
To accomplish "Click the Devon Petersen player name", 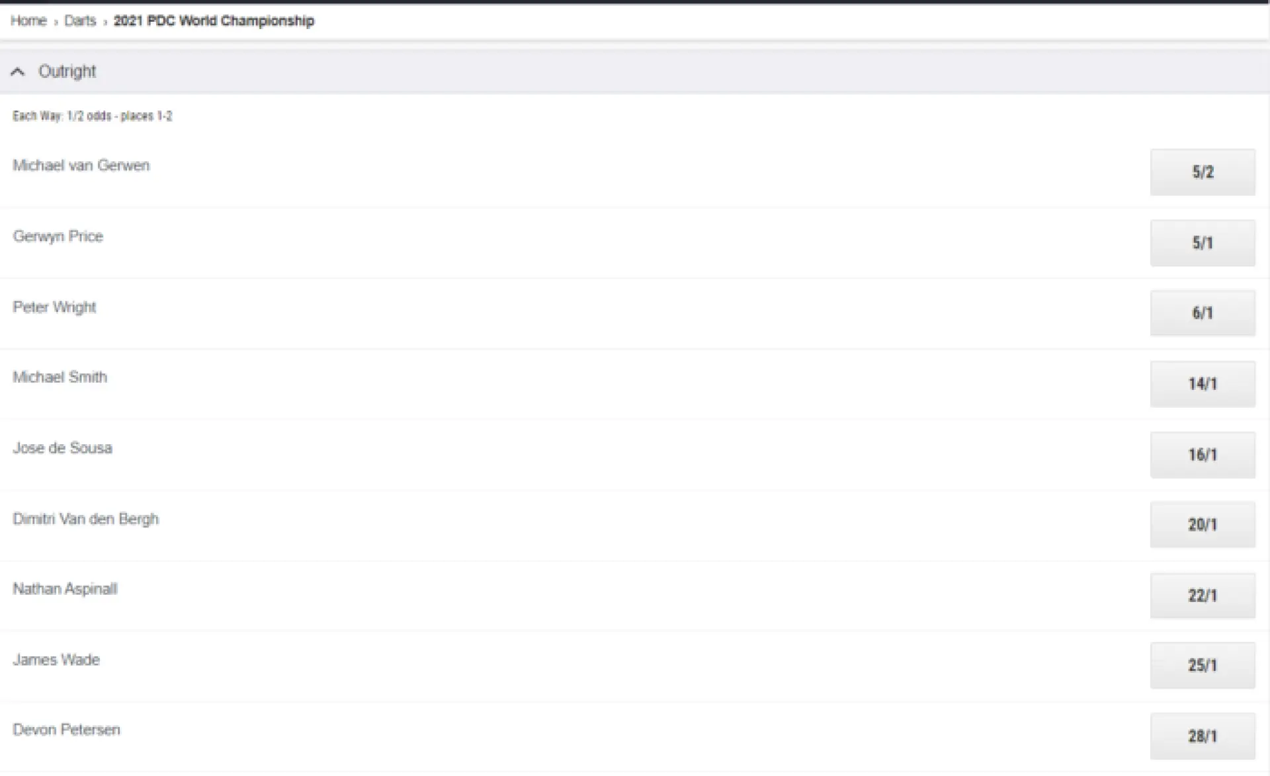I will 66,730.
